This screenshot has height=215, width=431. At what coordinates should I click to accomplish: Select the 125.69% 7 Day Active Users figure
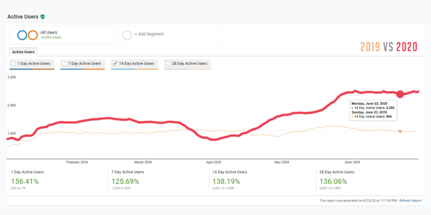pyautogui.click(x=125, y=181)
